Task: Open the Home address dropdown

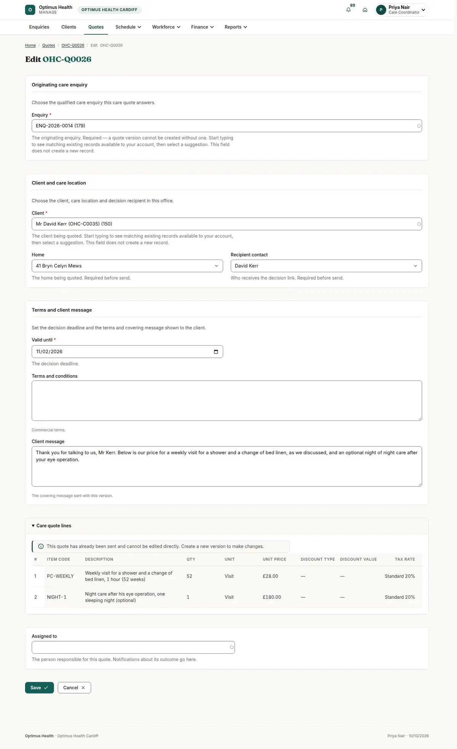Action: (x=127, y=266)
